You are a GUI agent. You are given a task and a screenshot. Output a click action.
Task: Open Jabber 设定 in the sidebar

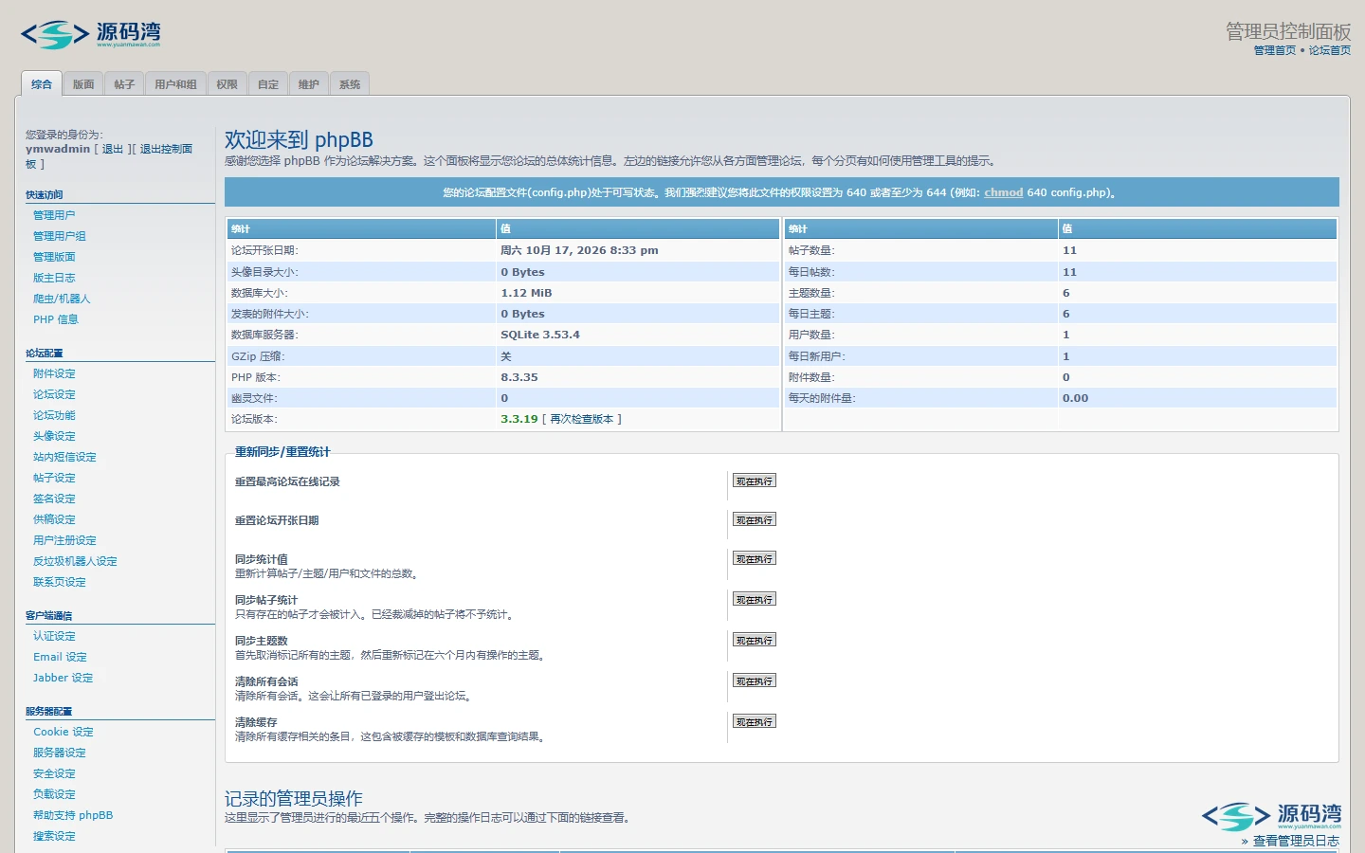click(64, 678)
